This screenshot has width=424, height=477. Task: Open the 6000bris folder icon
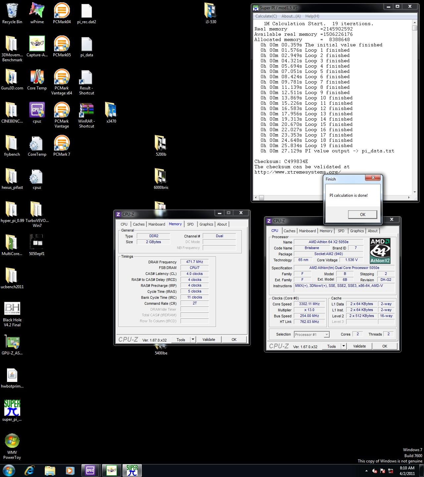point(161,179)
